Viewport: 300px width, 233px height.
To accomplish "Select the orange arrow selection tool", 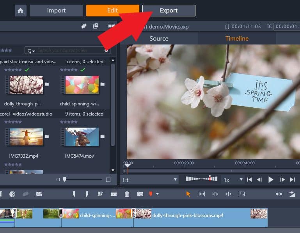I will coord(188,194).
